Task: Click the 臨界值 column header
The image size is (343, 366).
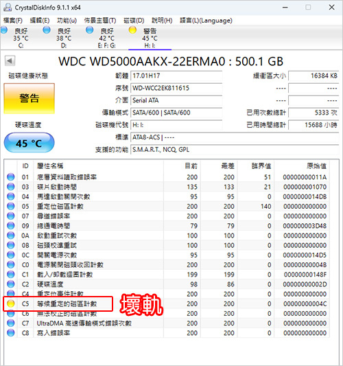Action: click(256, 166)
